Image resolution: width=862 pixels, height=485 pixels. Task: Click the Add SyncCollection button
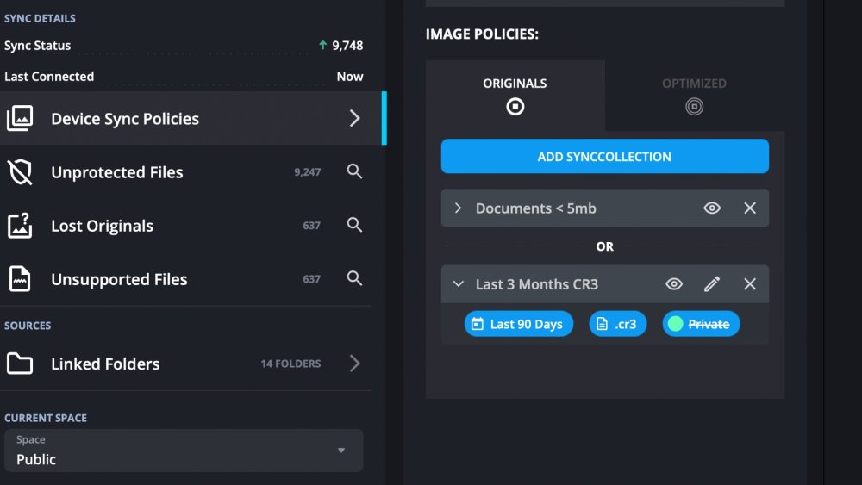(604, 157)
